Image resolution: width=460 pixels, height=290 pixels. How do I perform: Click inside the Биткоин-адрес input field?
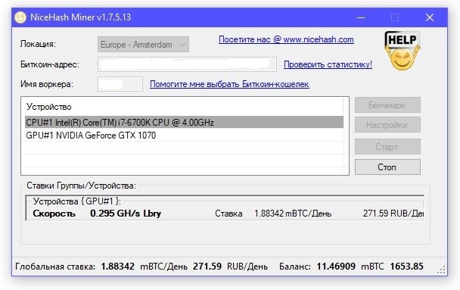pos(187,64)
